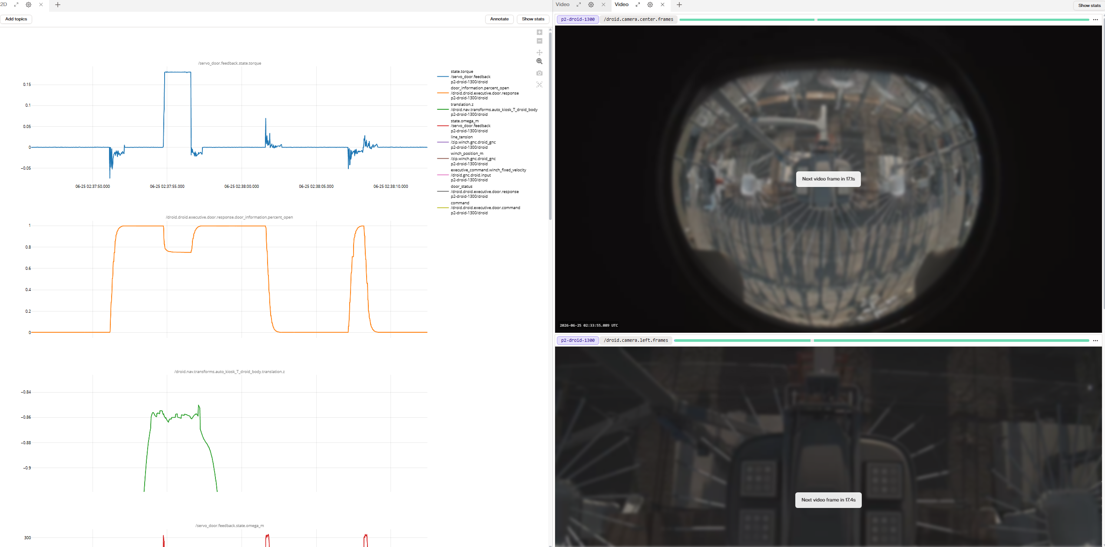Switch to the first Video tab
Screen dimensions: 1105x547
coord(562,5)
